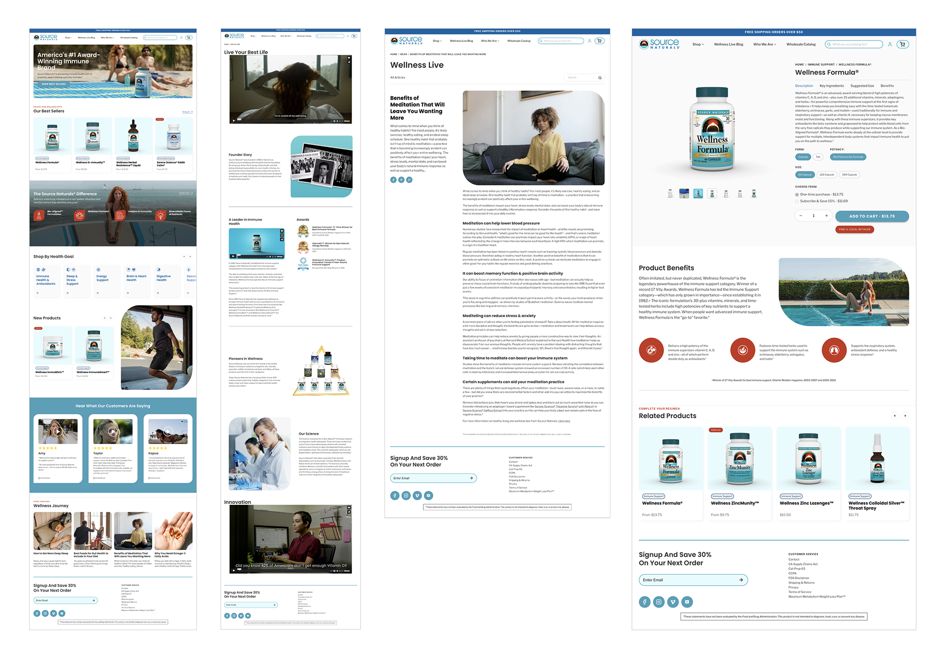Increase quantity with the plus button
Viewport: 942px width, 651px height.
(x=826, y=216)
